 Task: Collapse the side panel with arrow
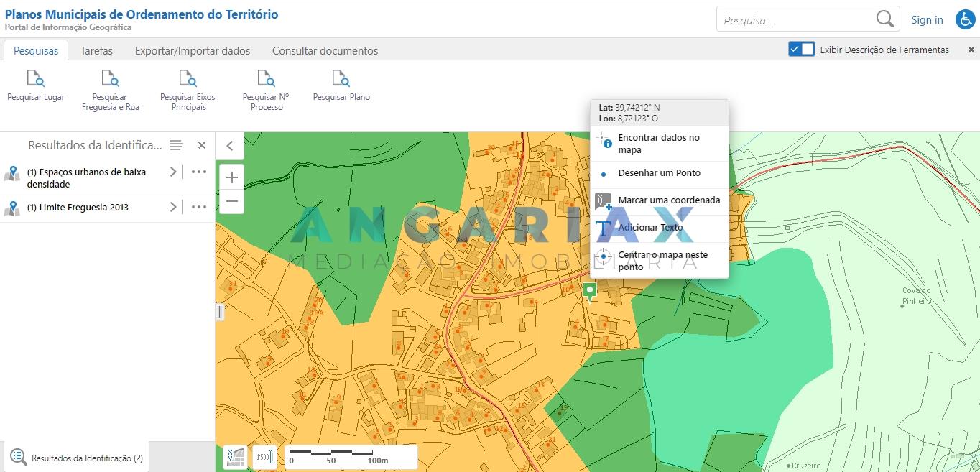point(230,146)
